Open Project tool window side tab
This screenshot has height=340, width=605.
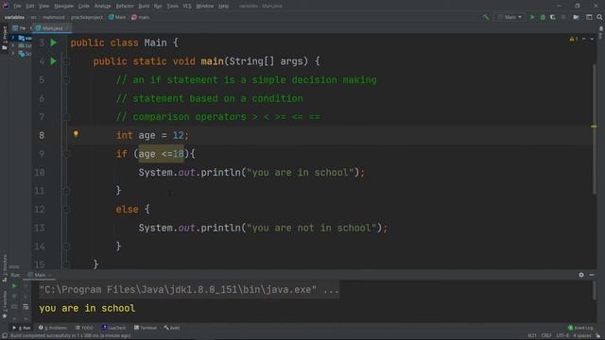(x=5, y=38)
